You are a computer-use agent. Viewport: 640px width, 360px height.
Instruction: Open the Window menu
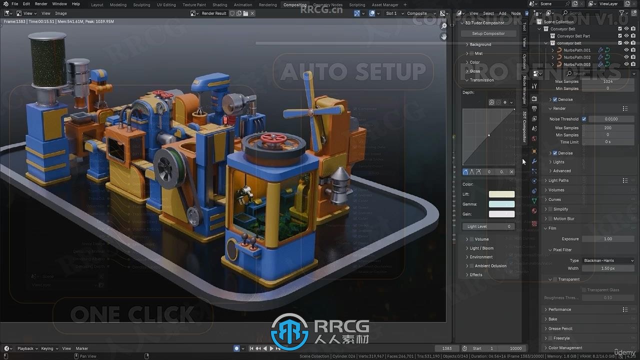coord(59,4)
